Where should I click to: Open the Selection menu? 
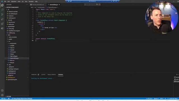point(14,2)
